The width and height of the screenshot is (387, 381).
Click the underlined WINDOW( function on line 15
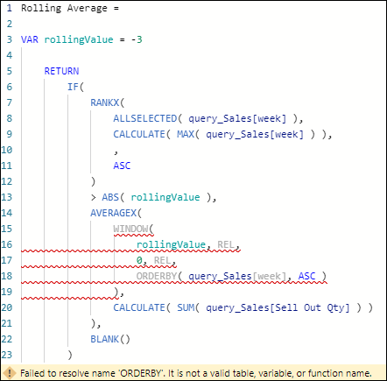(x=133, y=229)
